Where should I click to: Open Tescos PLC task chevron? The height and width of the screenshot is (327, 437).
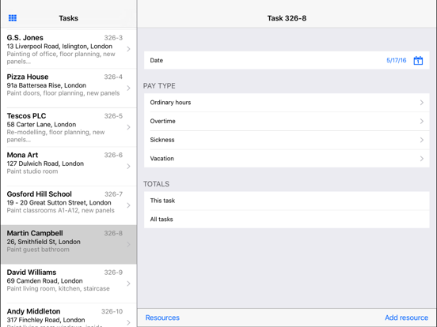[x=128, y=127]
